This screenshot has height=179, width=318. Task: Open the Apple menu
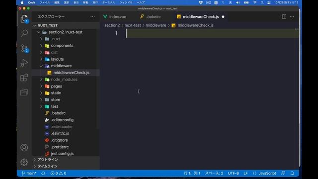coord(22,2)
